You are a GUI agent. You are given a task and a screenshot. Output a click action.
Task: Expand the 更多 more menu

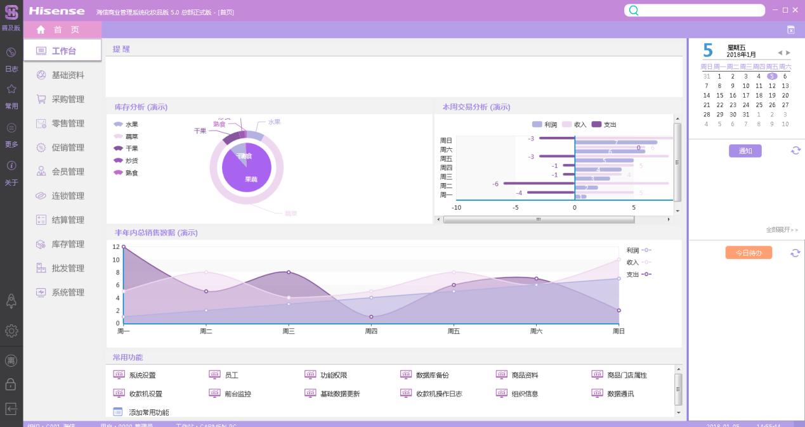coord(11,129)
